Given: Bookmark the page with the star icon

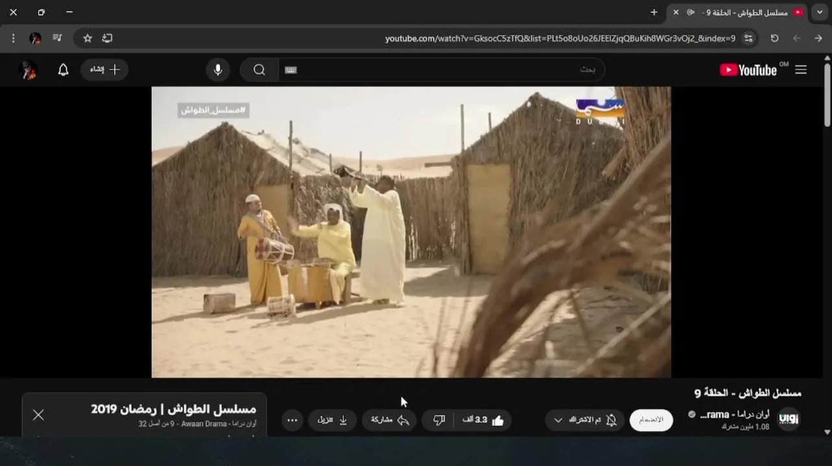Looking at the screenshot, I should point(87,38).
